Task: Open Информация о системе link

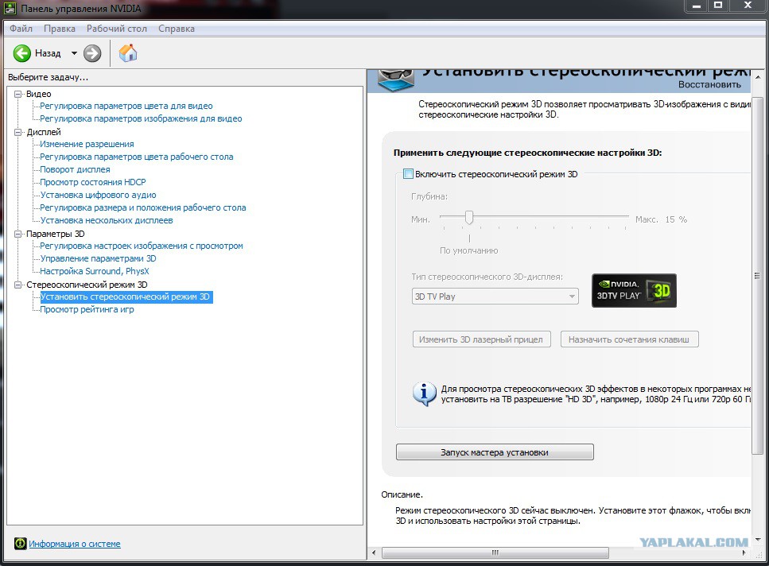Action: tap(75, 544)
